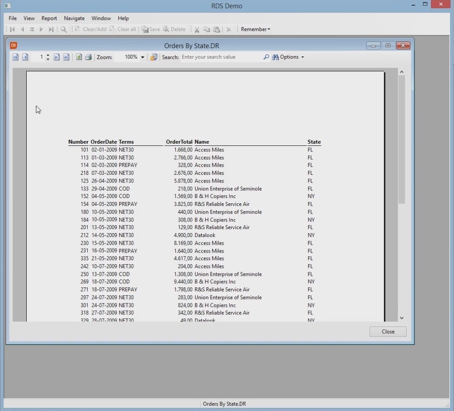
Task: Increase the page number with the spinner
Action: [48, 55]
